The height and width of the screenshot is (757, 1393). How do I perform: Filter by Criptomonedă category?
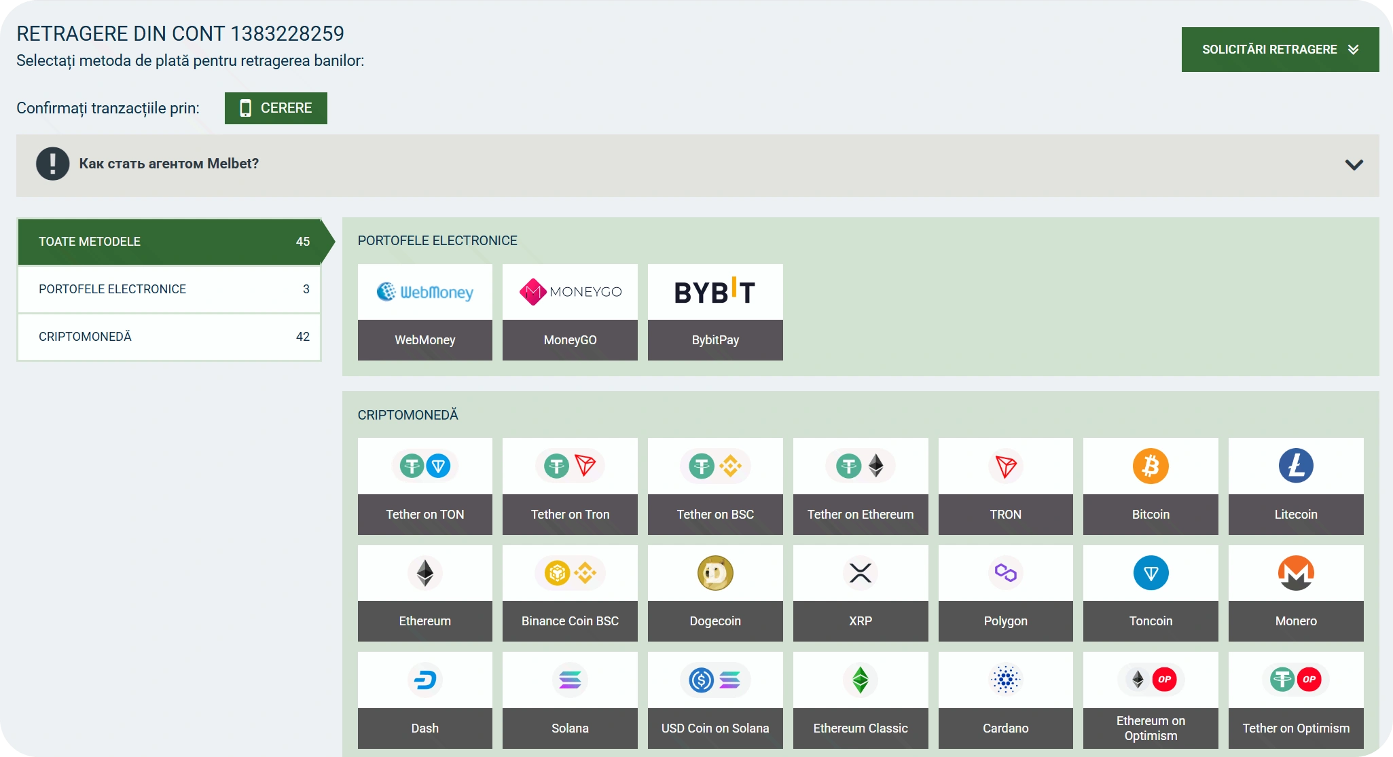coord(169,337)
